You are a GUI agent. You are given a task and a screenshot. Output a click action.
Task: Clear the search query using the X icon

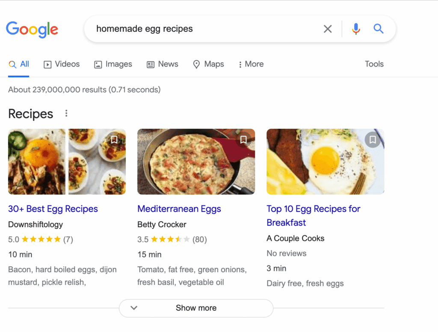pos(328,29)
